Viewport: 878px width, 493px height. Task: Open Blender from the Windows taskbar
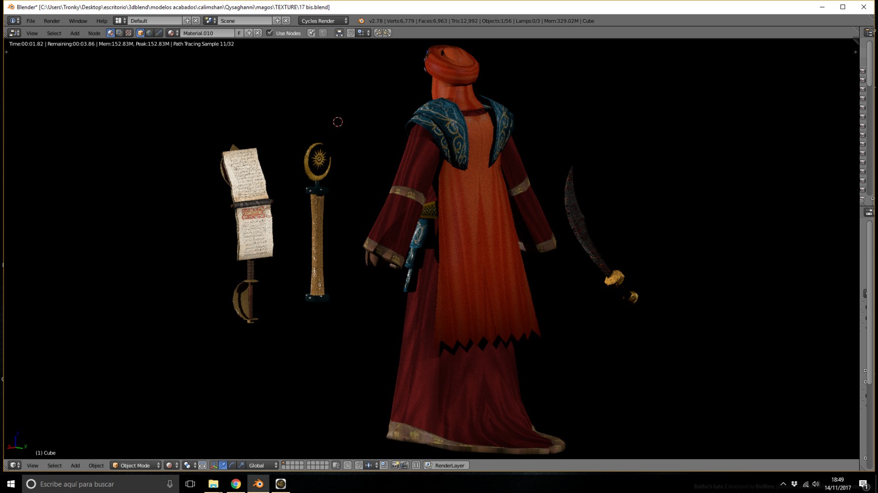[258, 484]
